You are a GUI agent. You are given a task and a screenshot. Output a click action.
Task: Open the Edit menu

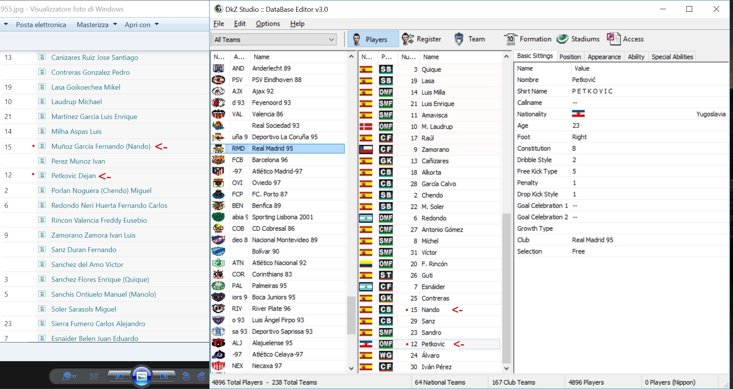pyautogui.click(x=240, y=24)
